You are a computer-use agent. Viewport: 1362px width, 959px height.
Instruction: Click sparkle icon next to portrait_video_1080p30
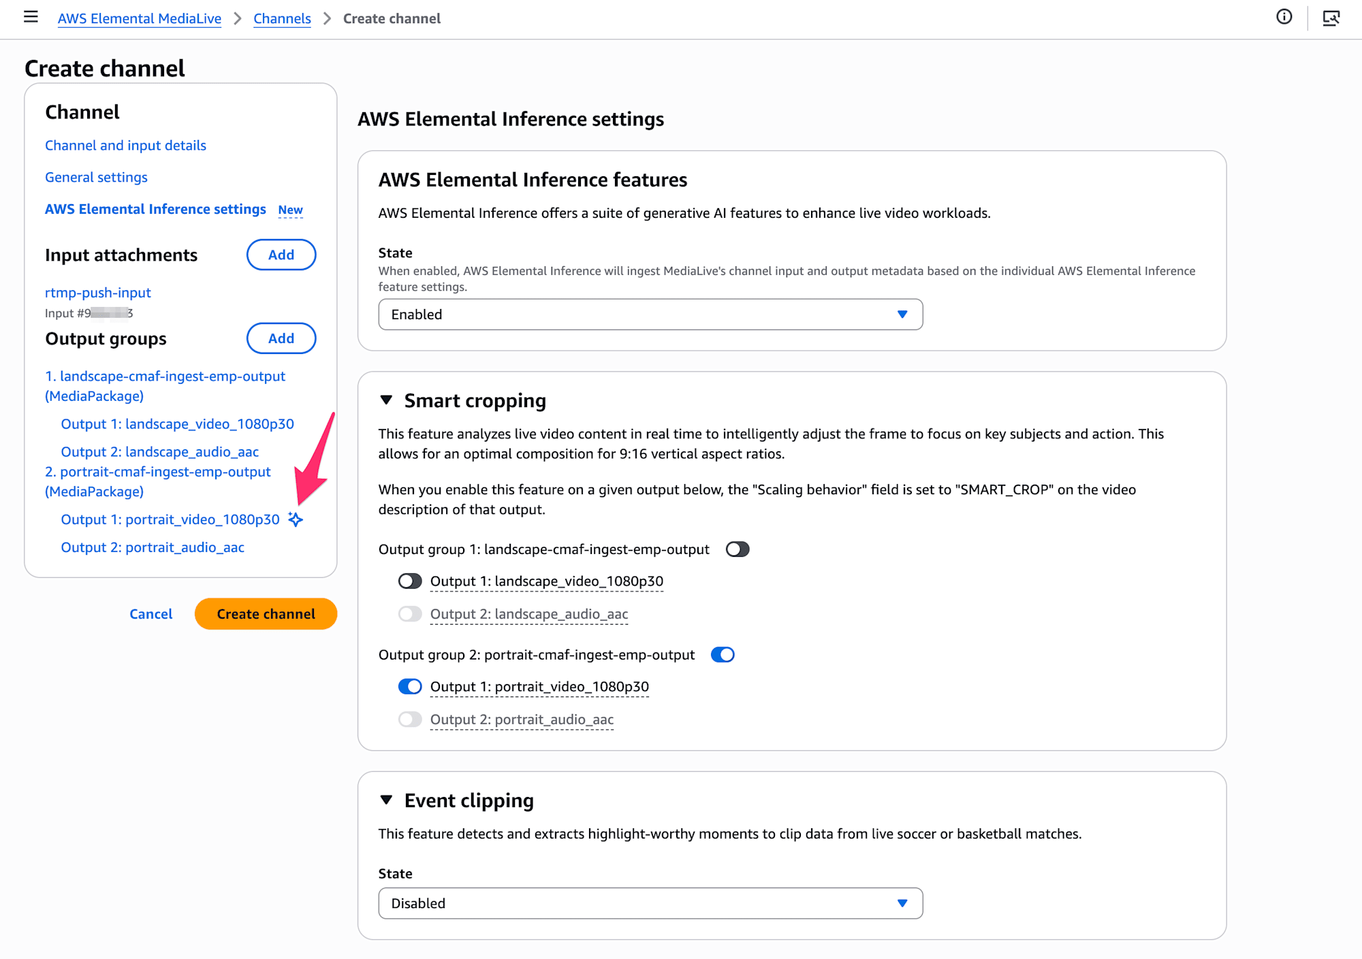(x=296, y=519)
